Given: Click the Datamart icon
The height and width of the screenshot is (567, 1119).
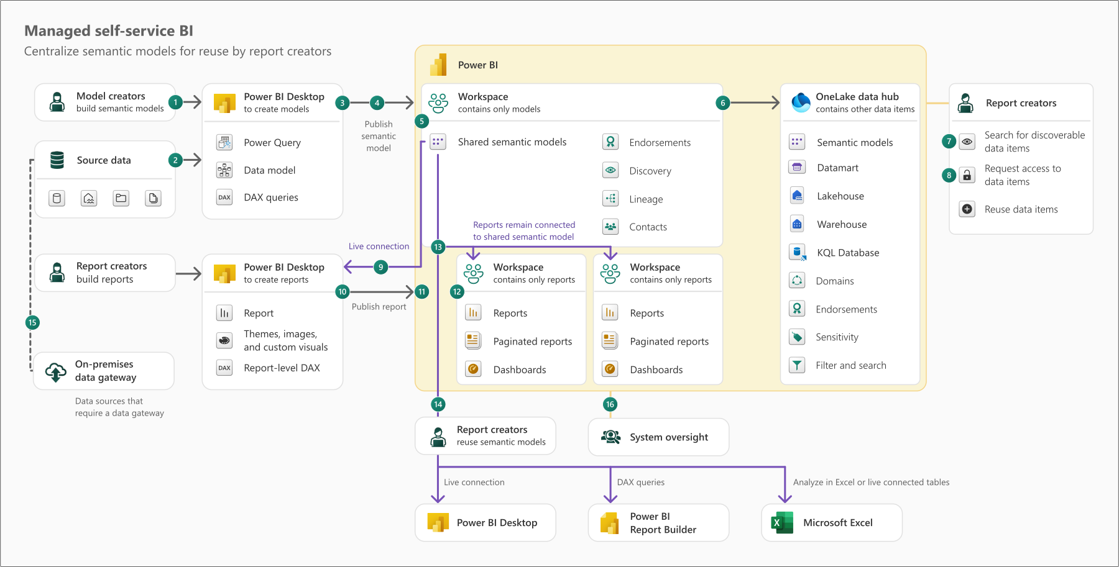Looking at the screenshot, I should coord(797,167).
